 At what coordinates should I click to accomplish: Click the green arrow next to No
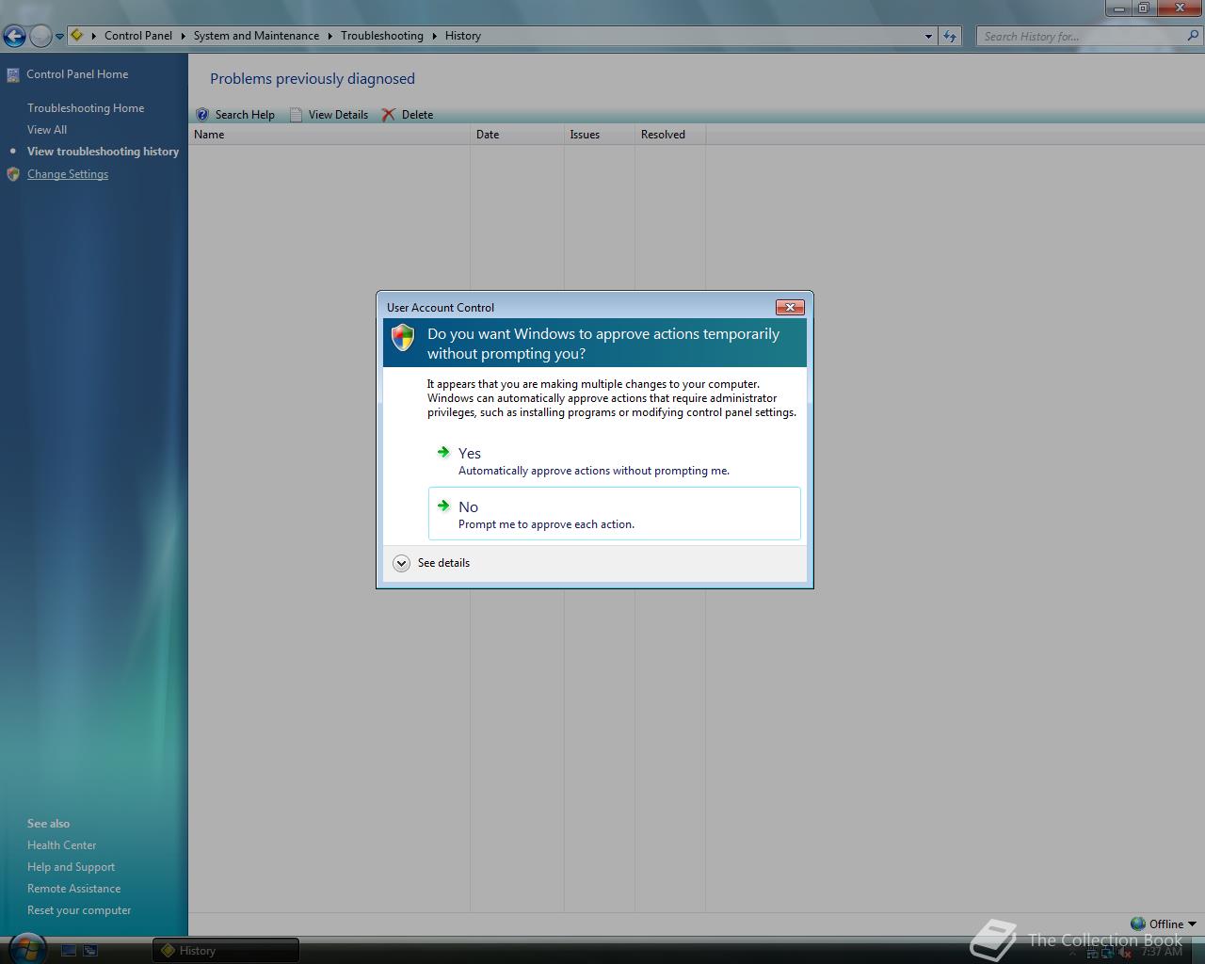point(443,506)
